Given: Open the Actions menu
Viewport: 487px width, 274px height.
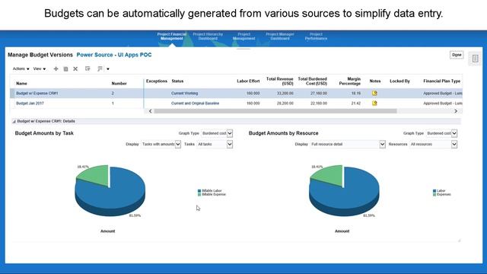Looking at the screenshot, I should (21, 68).
